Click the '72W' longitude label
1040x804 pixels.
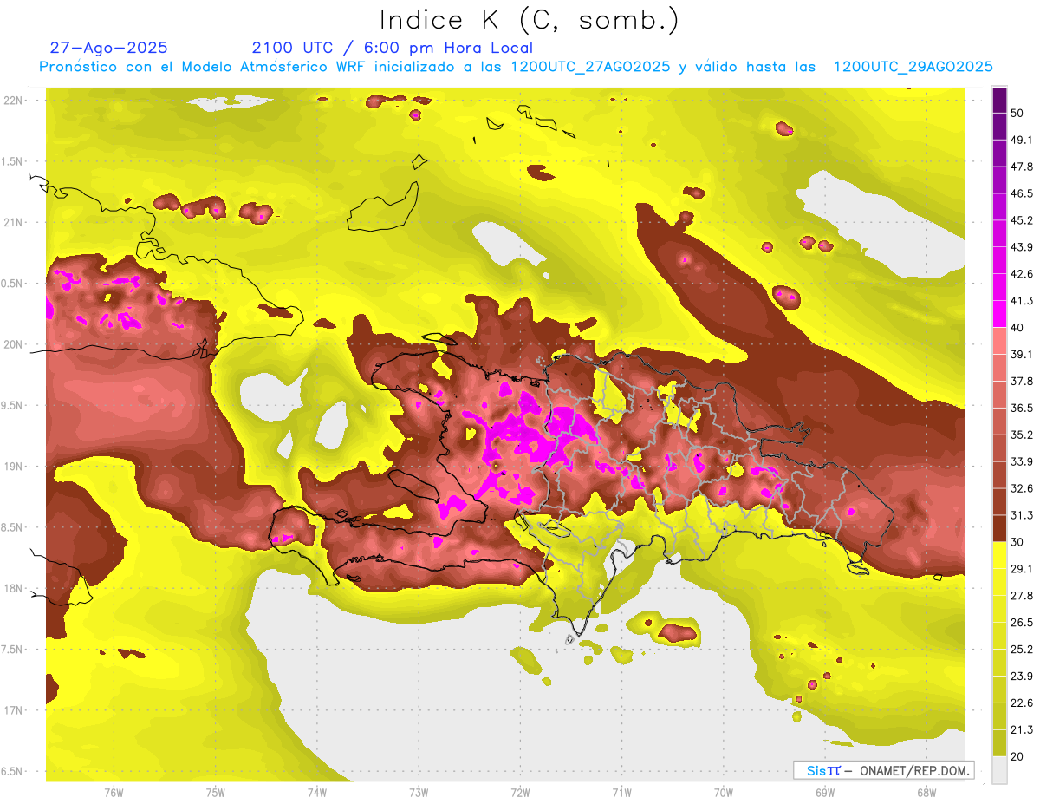coord(520,792)
